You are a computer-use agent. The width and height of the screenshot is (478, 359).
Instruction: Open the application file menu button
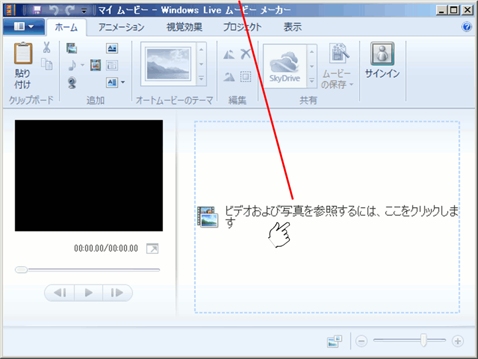tap(24, 27)
